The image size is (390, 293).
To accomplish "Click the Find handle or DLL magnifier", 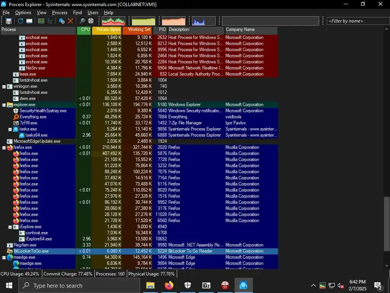I will coord(82,21).
